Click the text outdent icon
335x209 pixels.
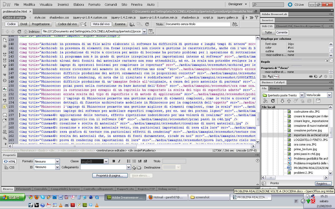pyautogui.click(x=140, y=161)
